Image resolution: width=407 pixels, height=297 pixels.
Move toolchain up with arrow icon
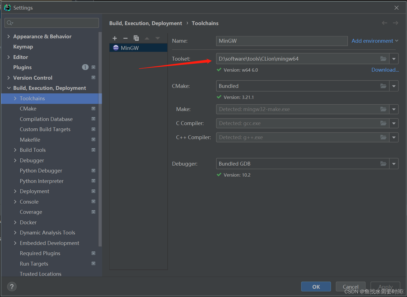147,38
